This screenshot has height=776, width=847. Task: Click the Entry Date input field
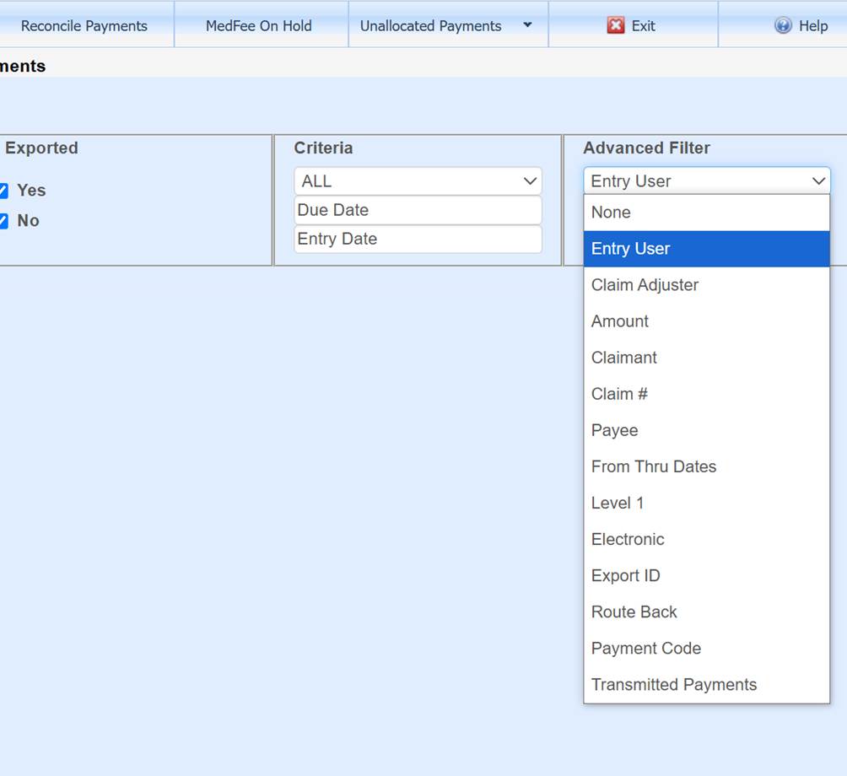[417, 239]
